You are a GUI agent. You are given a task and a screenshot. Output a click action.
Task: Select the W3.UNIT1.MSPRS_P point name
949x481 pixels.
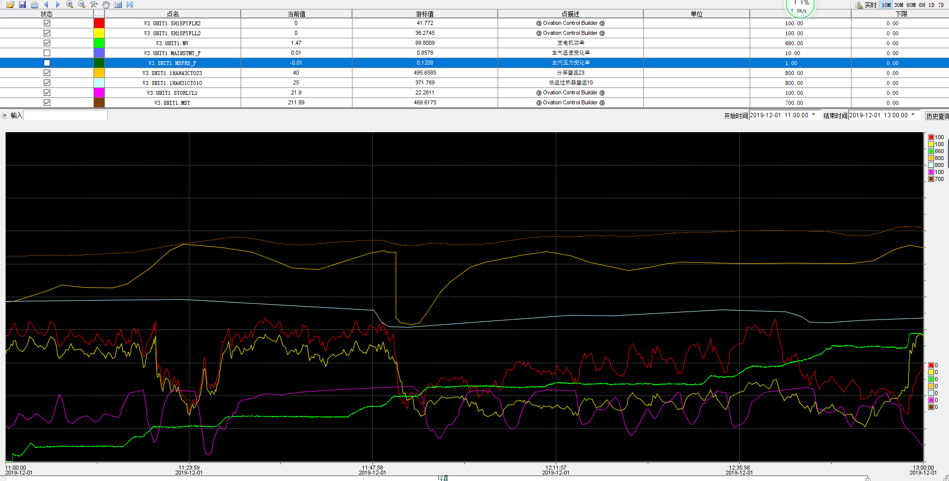click(x=172, y=63)
